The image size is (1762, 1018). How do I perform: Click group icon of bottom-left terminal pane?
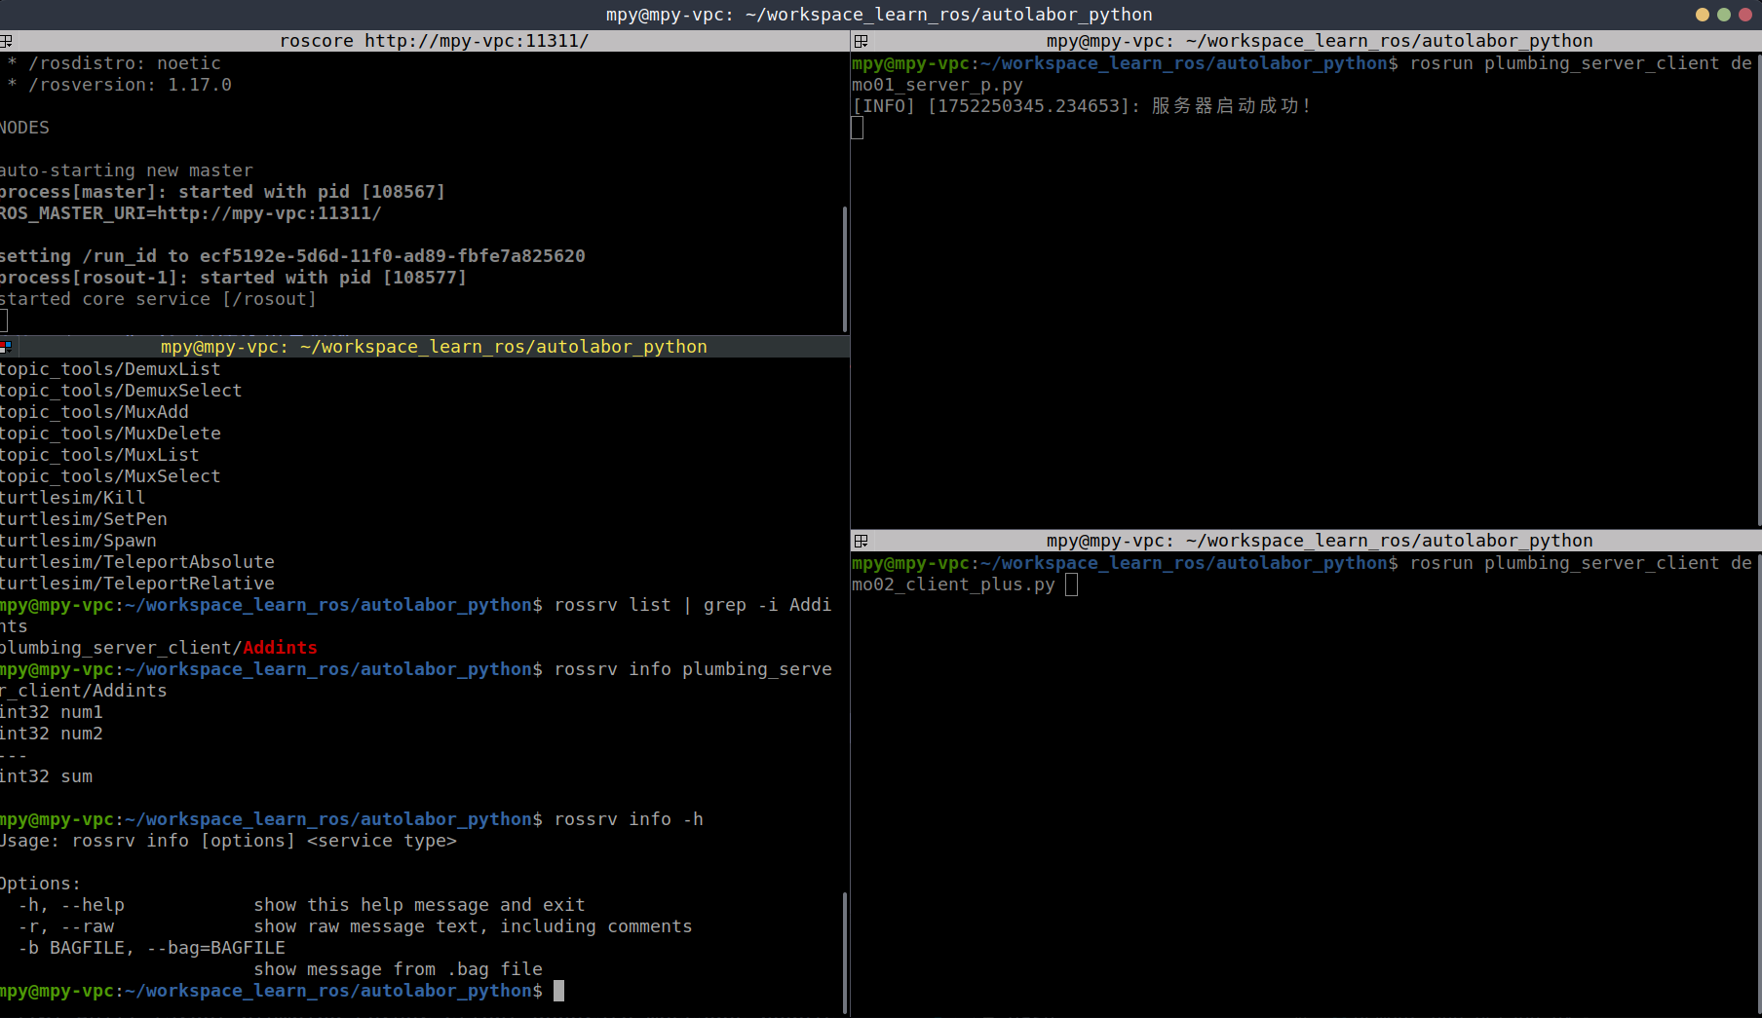click(6, 347)
